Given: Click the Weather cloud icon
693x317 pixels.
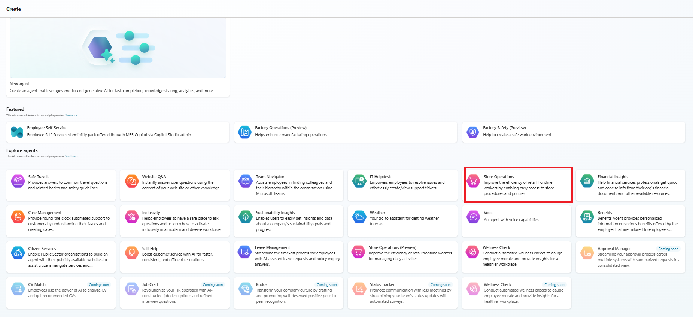Looking at the screenshot, I should (x=359, y=217).
